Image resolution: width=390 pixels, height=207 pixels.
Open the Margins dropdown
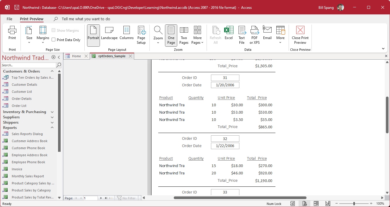click(43, 35)
